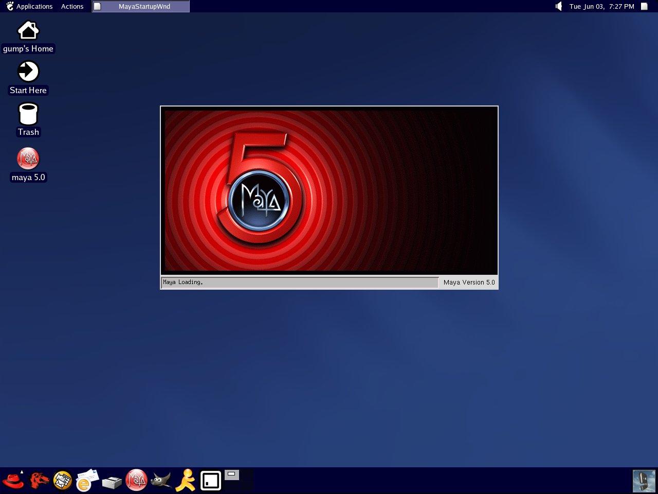
Task: Click the show desktop panel icon
Action: tap(211, 481)
